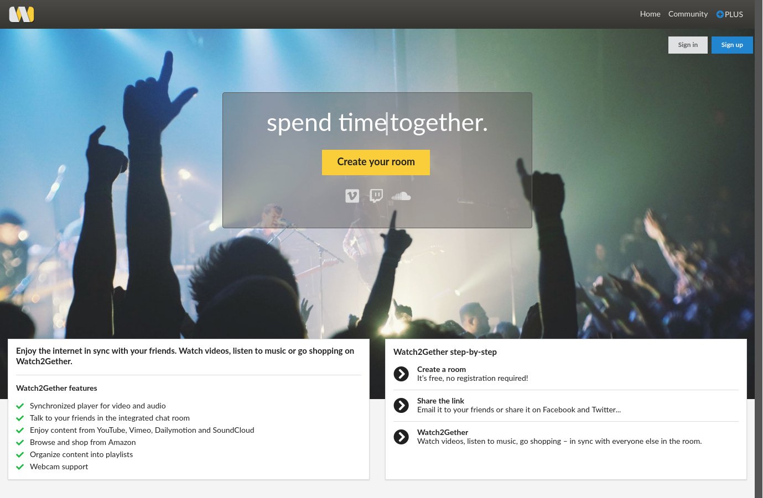Click the Vimeo icon
Viewport: 763px width, 498px height.
pos(352,196)
